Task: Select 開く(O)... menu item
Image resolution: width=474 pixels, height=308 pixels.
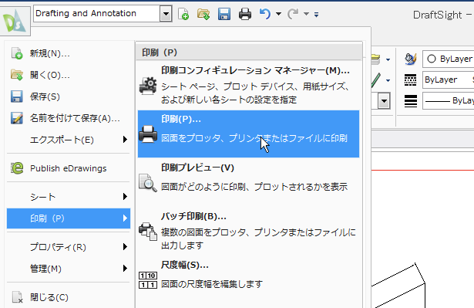Action: pyautogui.click(x=69, y=75)
